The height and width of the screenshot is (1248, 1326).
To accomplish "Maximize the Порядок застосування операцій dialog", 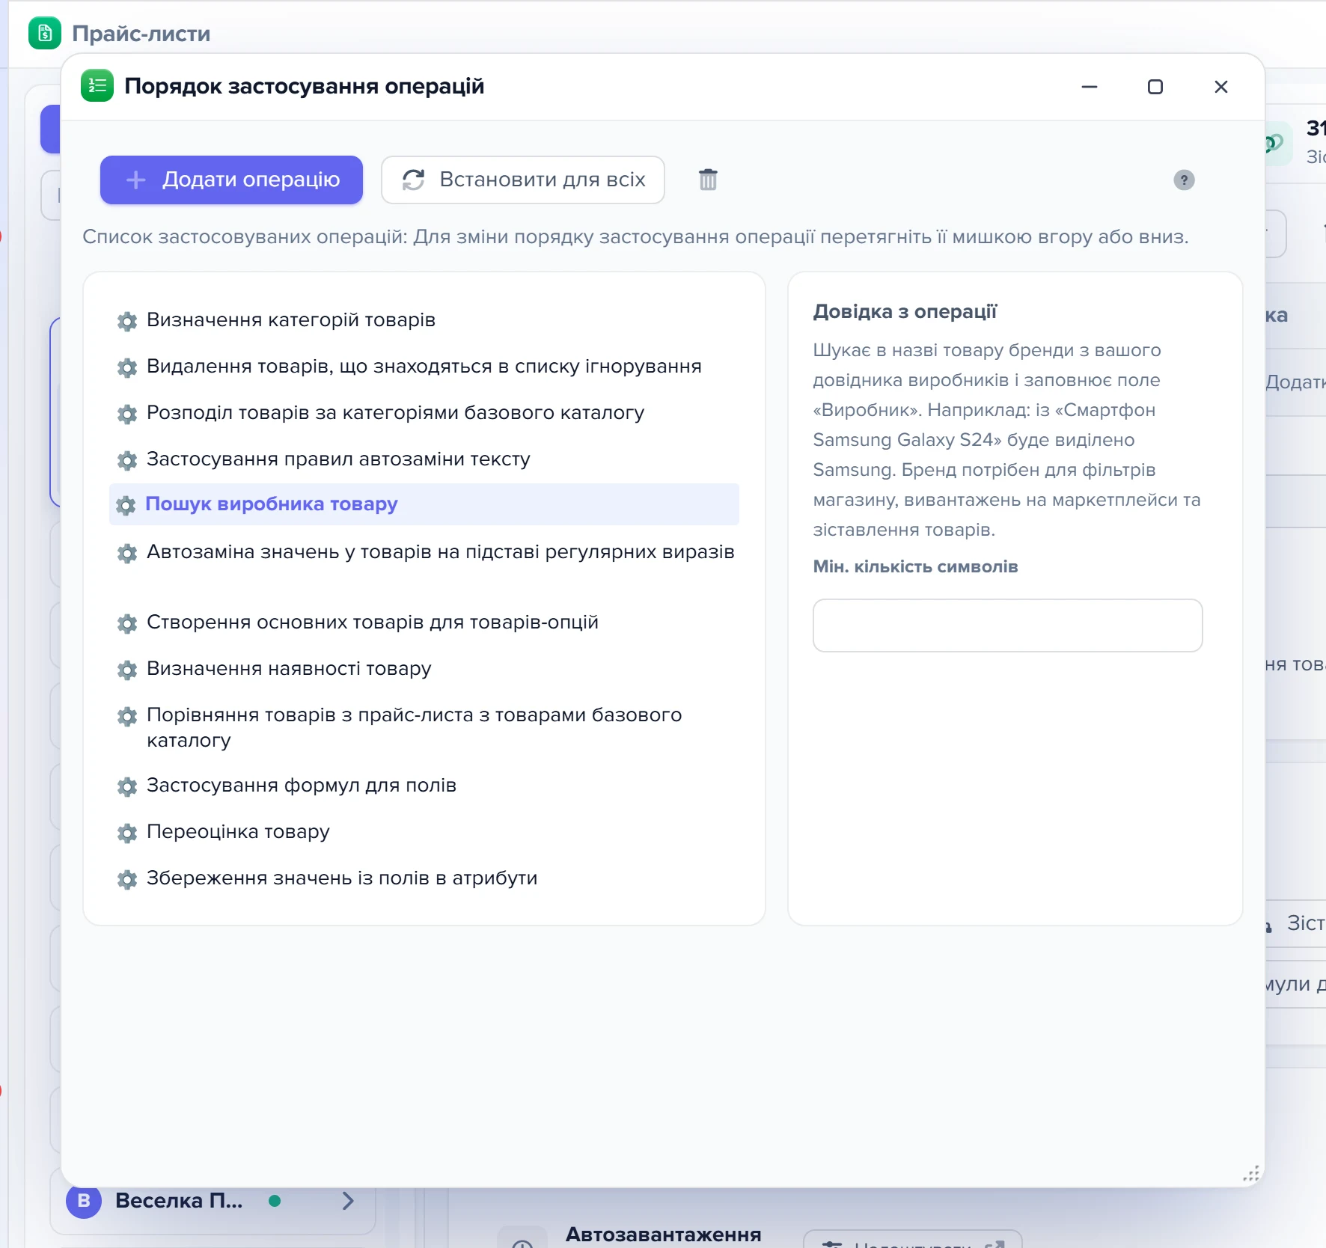I will pos(1155,87).
